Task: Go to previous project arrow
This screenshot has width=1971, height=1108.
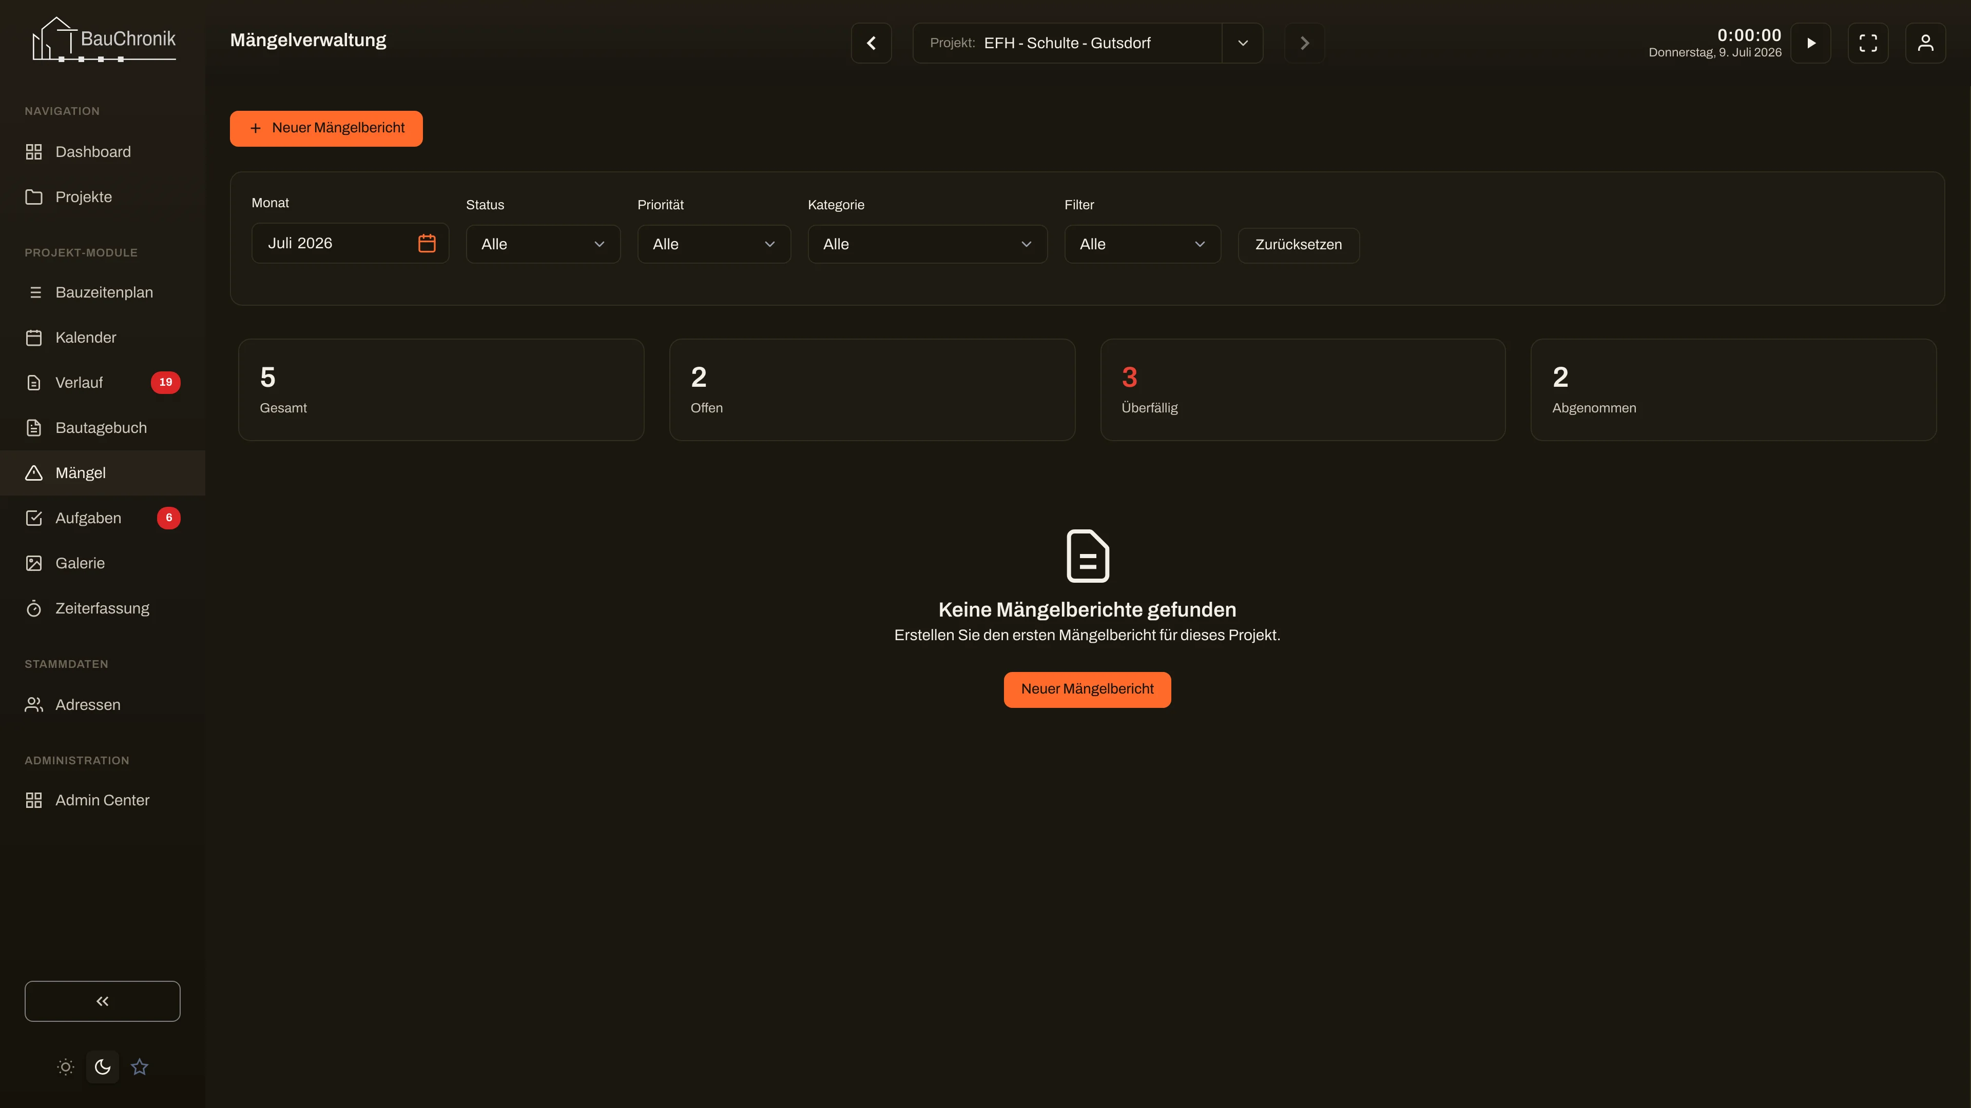Action: click(x=872, y=43)
